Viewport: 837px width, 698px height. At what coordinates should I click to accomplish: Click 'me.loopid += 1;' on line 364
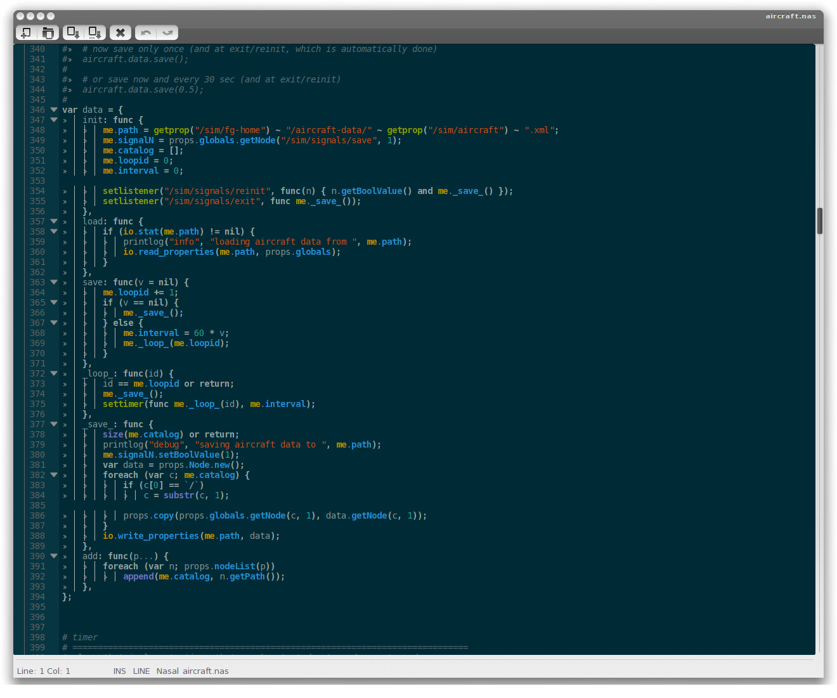tap(141, 292)
